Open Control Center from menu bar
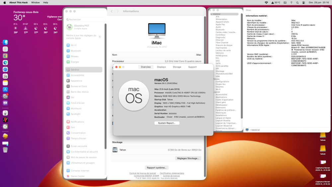 (304, 3)
